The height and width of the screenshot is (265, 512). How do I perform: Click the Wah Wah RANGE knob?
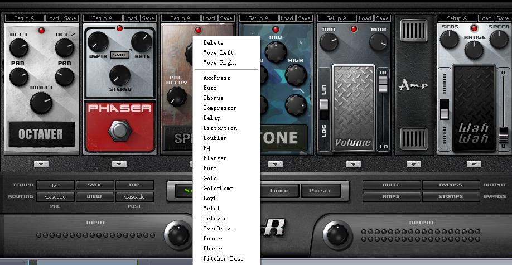(x=474, y=50)
